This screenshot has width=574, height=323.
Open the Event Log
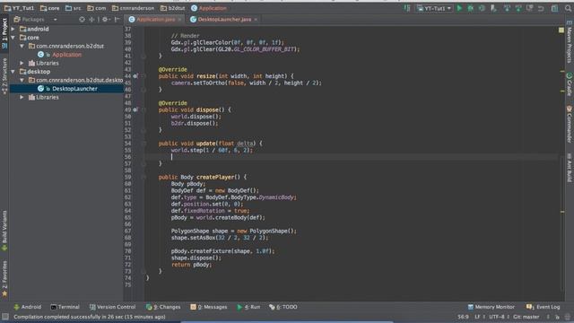point(543,307)
